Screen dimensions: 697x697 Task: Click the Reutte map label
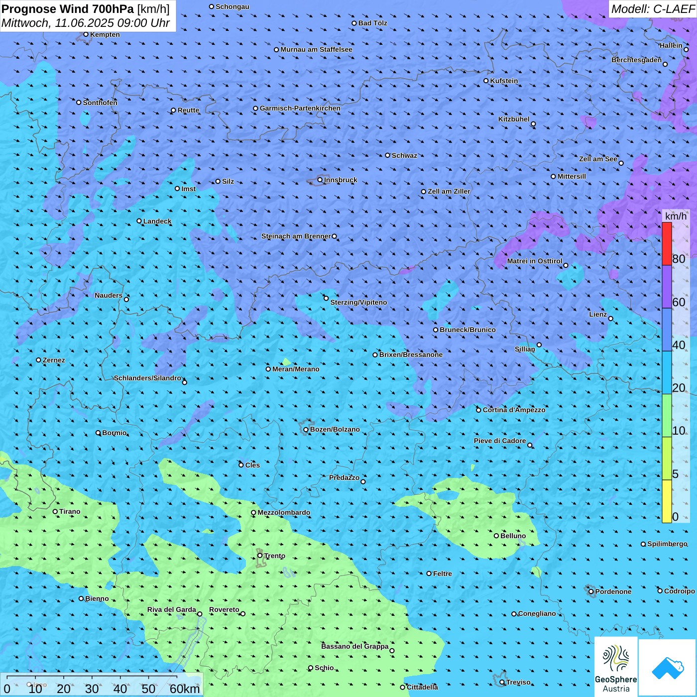coord(188,110)
